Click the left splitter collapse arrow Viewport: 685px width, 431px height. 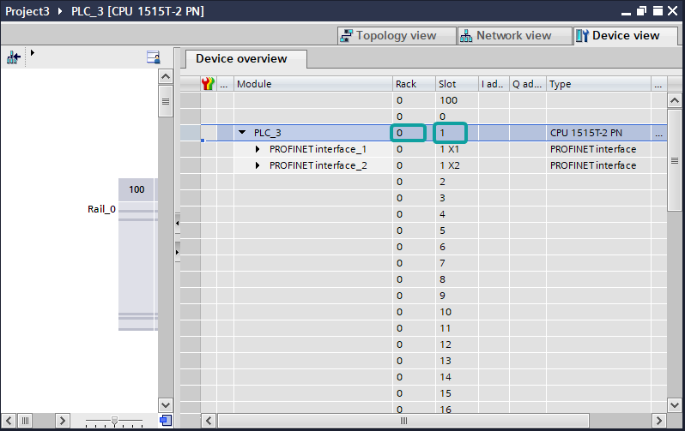click(x=177, y=224)
